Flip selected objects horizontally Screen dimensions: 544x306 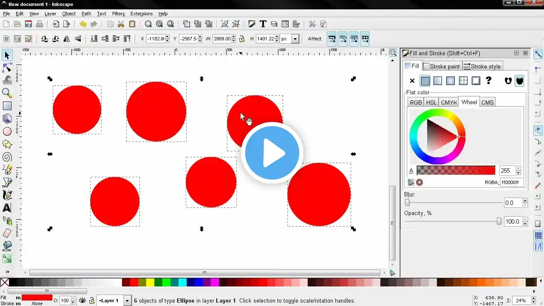point(67,39)
